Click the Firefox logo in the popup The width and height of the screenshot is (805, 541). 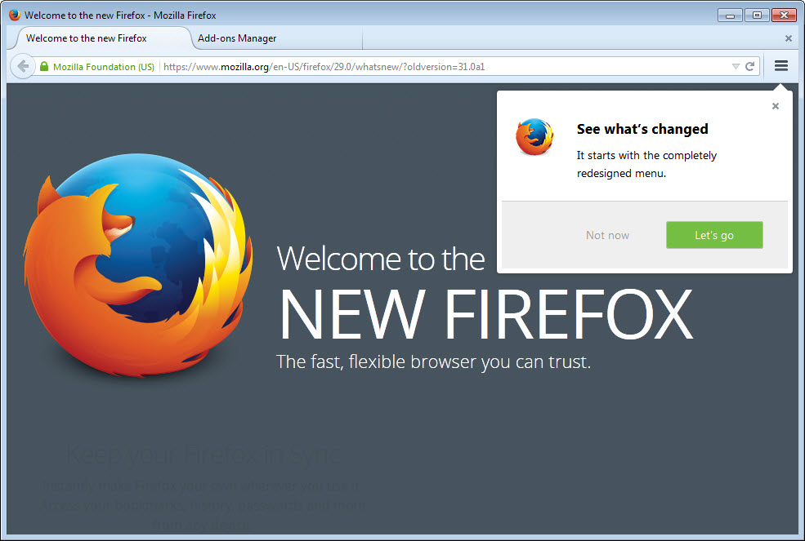(x=534, y=137)
